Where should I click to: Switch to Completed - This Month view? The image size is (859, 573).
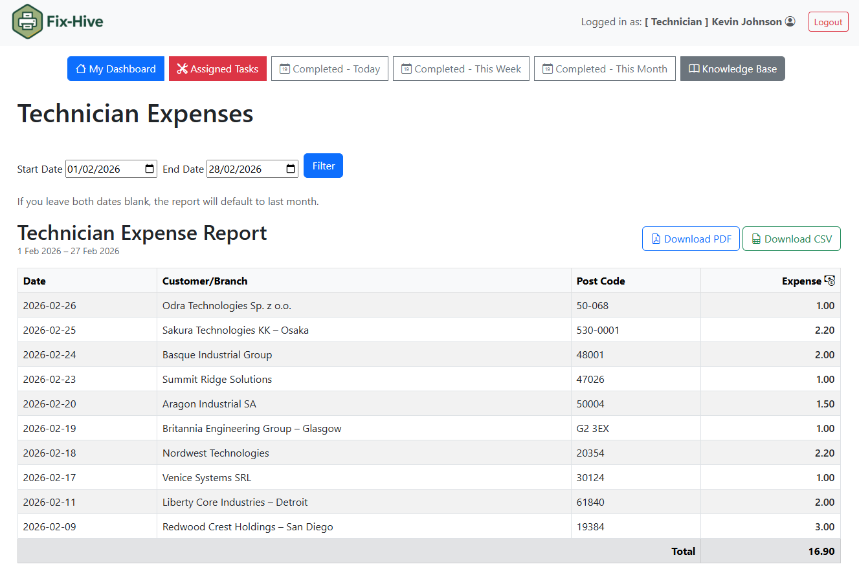[605, 69]
